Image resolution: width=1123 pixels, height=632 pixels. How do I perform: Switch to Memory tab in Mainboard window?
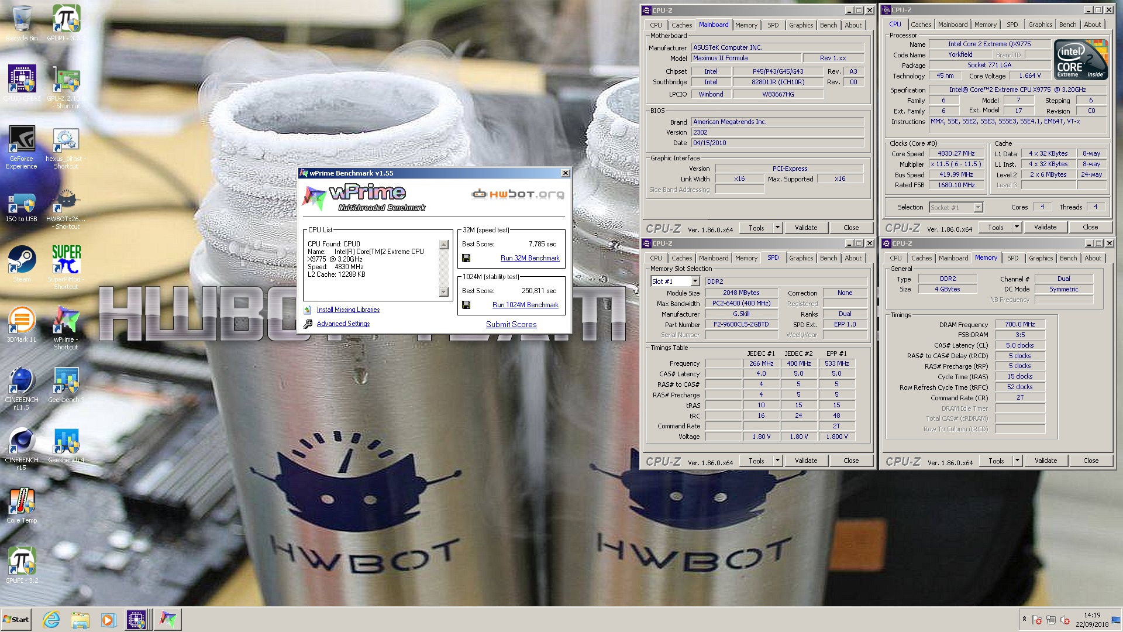pyautogui.click(x=746, y=25)
